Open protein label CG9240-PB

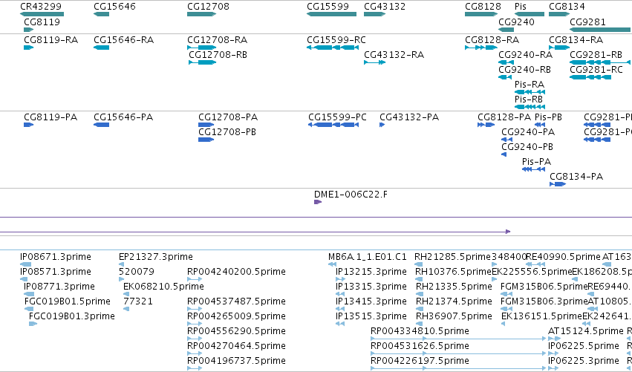[527, 147]
